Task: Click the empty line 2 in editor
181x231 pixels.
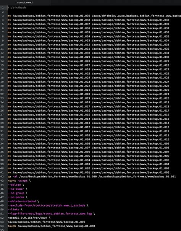Action: coord(94,11)
